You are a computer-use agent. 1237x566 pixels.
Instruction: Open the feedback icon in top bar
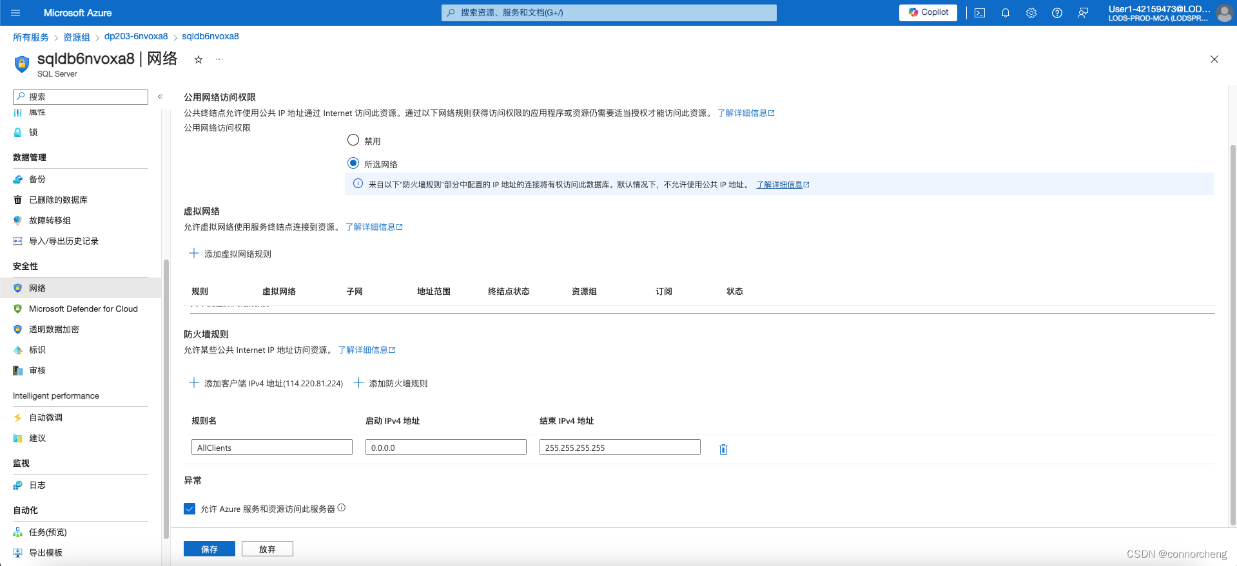click(1083, 13)
